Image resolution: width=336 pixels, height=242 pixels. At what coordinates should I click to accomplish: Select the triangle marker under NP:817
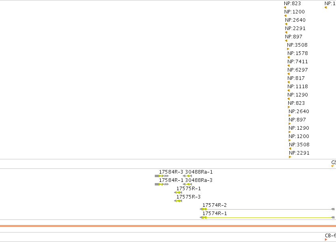click(x=289, y=82)
